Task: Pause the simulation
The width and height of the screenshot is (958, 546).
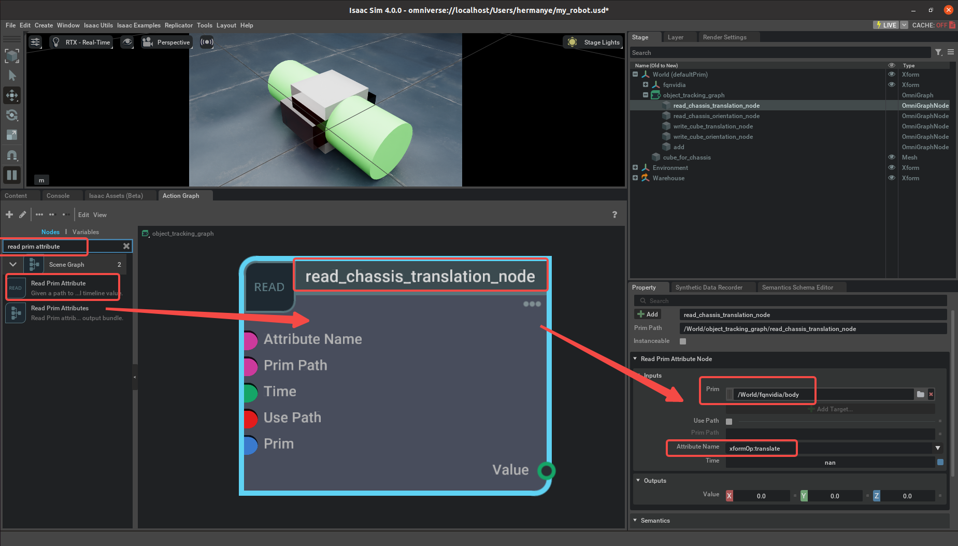Action: coord(12,175)
